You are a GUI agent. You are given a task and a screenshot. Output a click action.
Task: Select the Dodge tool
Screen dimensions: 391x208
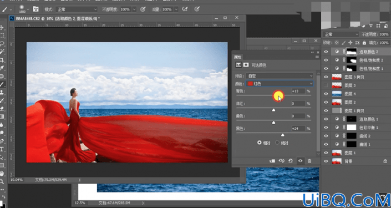point(2,133)
